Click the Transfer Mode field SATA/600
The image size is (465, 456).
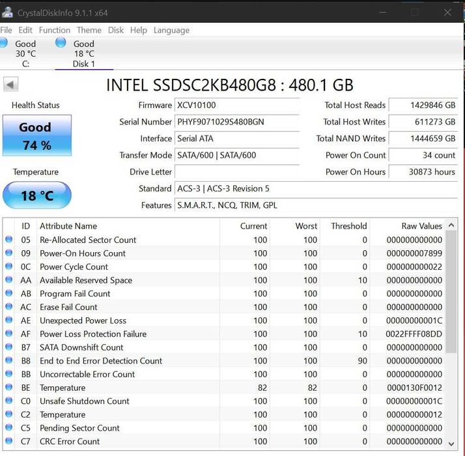[x=237, y=155]
